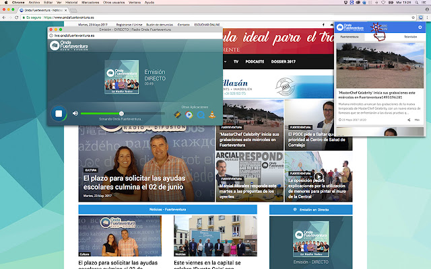
Task: Open the Cultura article thumbnail below Noticias
Action: click(x=120, y=236)
